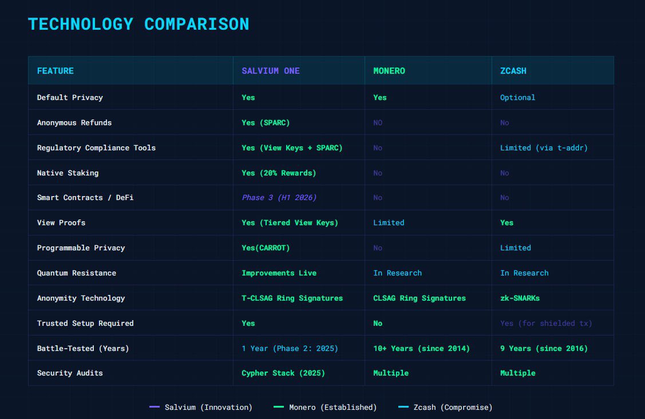Select the Native Staking row label
Screen dimensions: 645x419
(68, 173)
